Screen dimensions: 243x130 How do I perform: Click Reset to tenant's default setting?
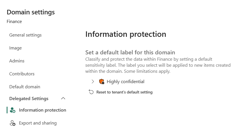click(125, 92)
